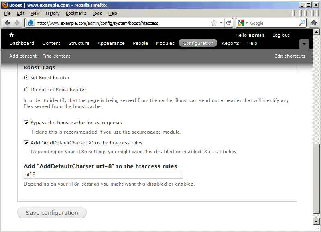This screenshot has width=321, height=232.
Task: Log out of the site
Action: coord(281,35)
